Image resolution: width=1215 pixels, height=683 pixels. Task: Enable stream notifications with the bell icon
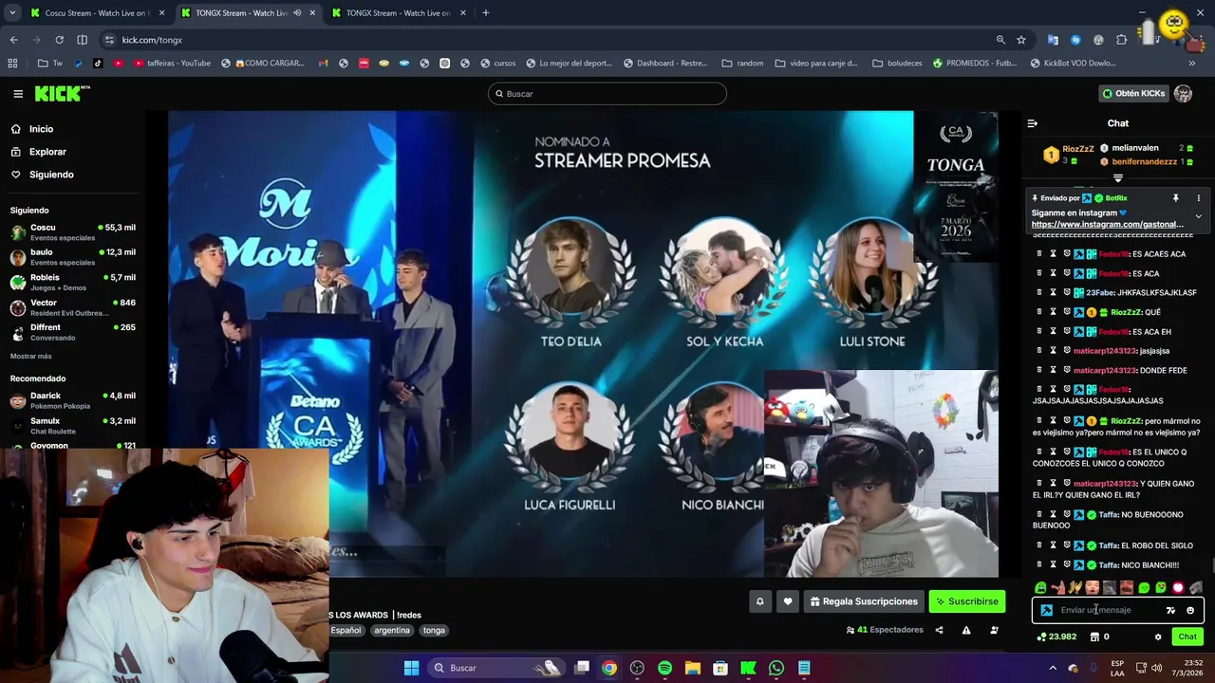tap(759, 601)
